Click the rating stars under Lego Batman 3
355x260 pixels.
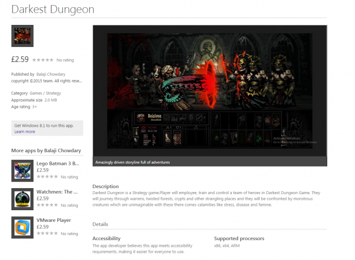point(47,176)
